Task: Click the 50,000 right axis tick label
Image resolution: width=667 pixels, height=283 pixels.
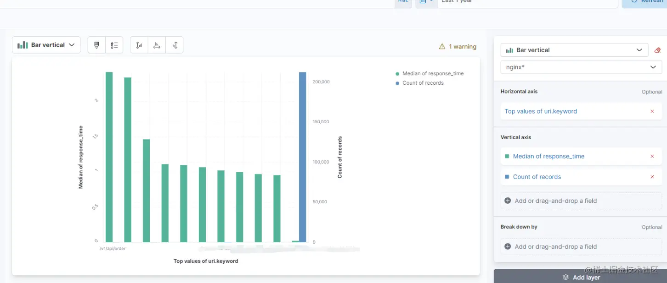Action: (x=320, y=202)
